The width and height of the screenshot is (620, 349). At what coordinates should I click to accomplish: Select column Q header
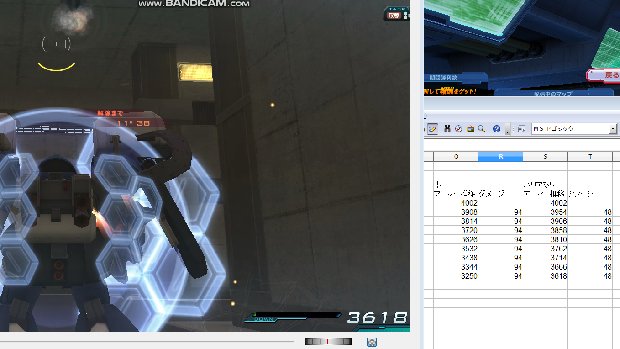(456, 157)
